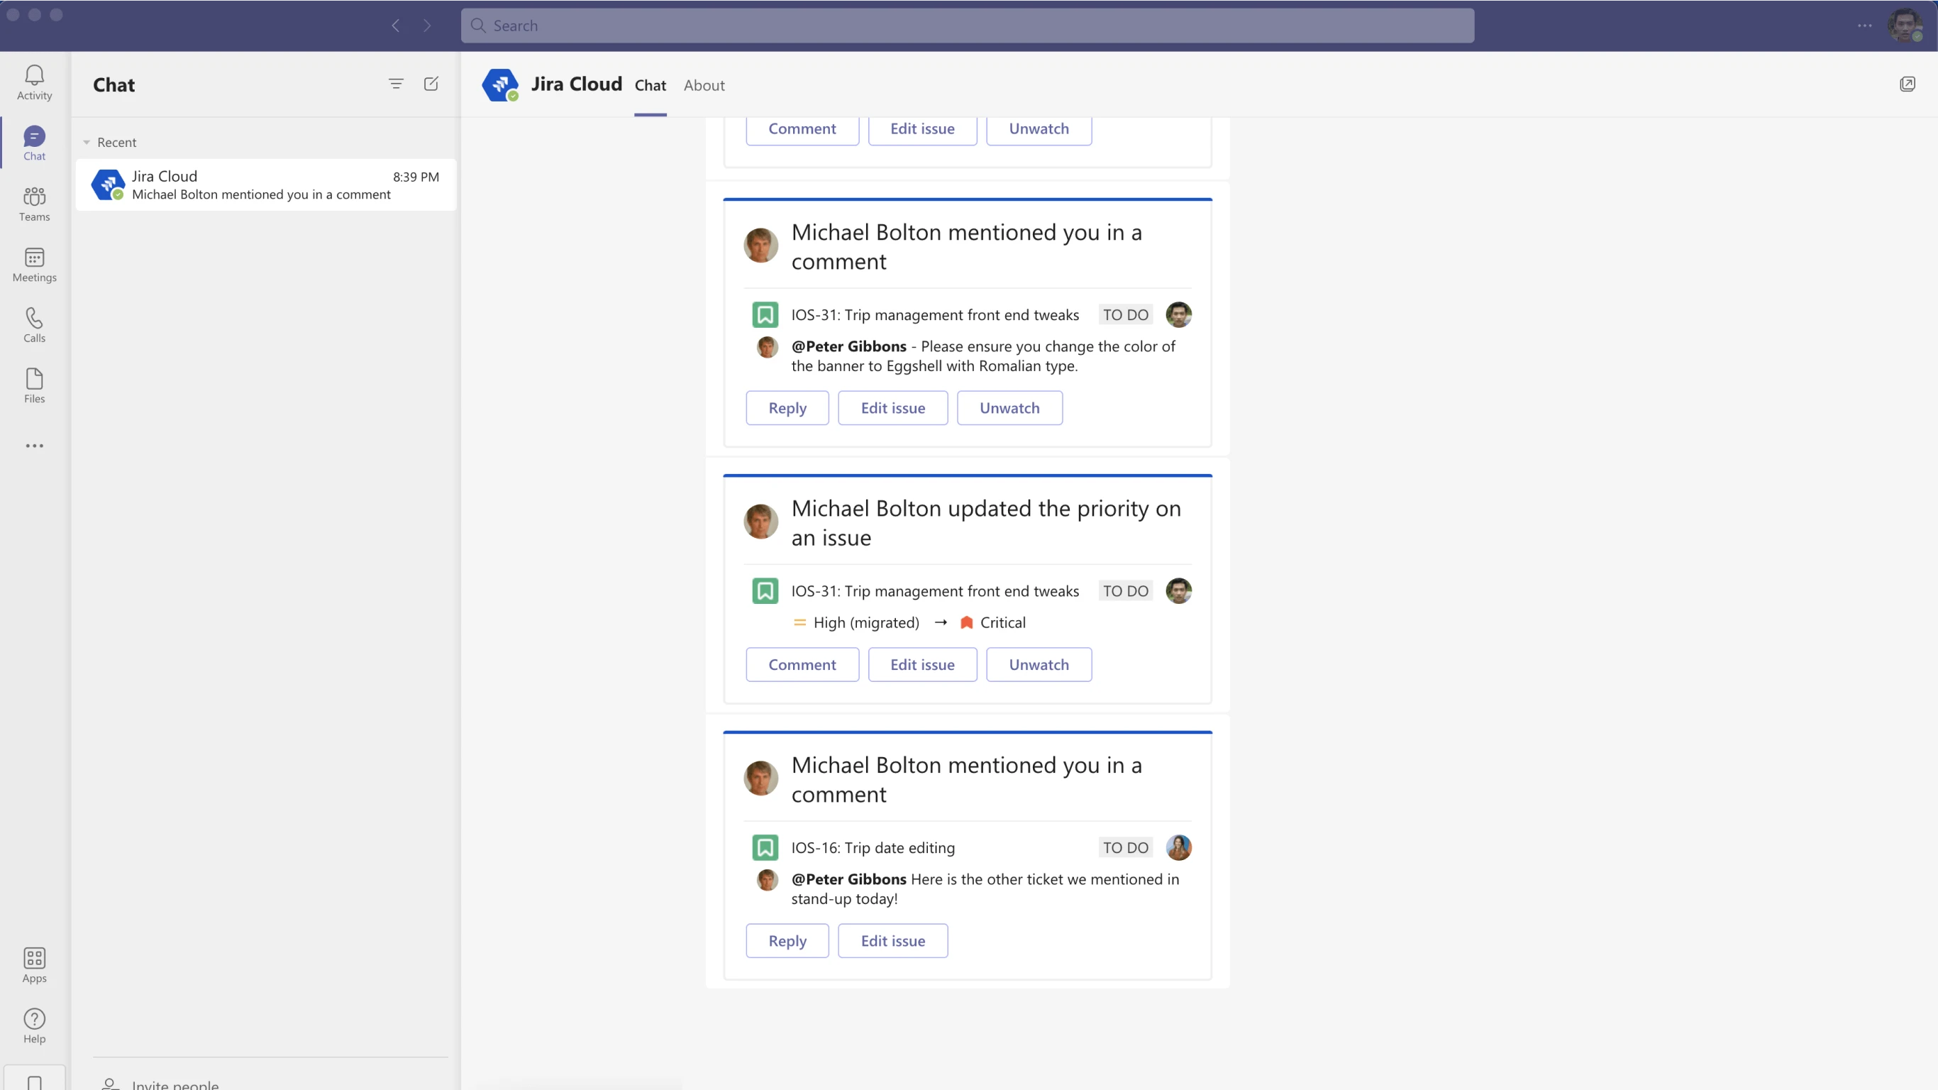This screenshot has width=1938, height=1090.
Task: Click in the Search field
Action: [968, 26]
